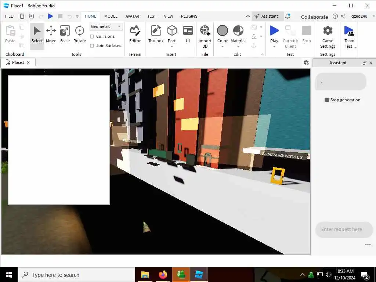Expand the Lock tool dropdown arrow
Viewport: 376px width, 282px height.
[261, 36]
